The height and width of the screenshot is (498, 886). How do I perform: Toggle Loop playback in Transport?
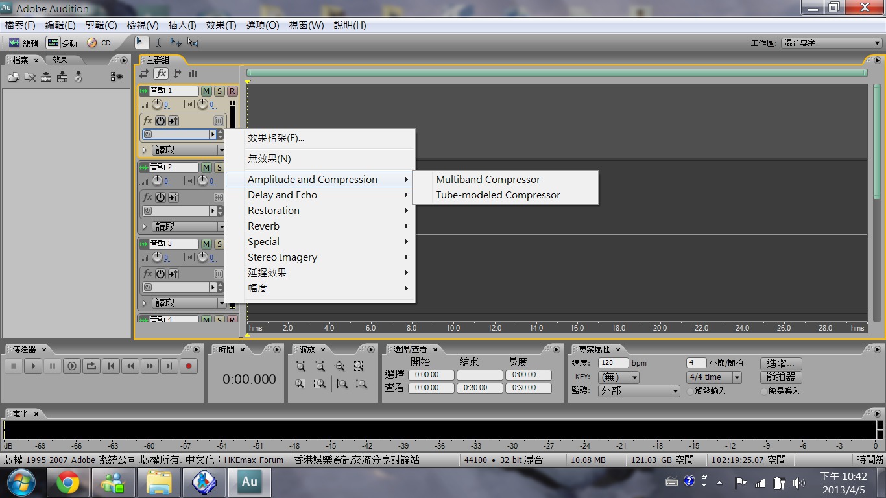pyautogui.click(x=91, y=366)
